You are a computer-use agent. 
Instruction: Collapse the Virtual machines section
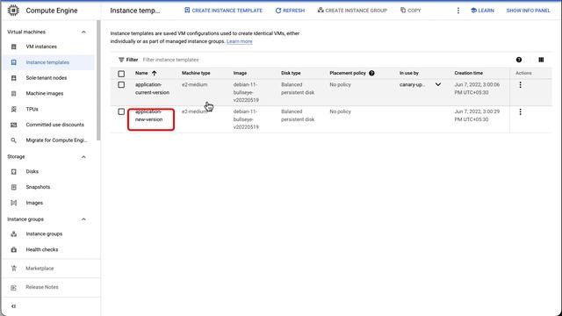pyautogui.click(x=83, y=32)
